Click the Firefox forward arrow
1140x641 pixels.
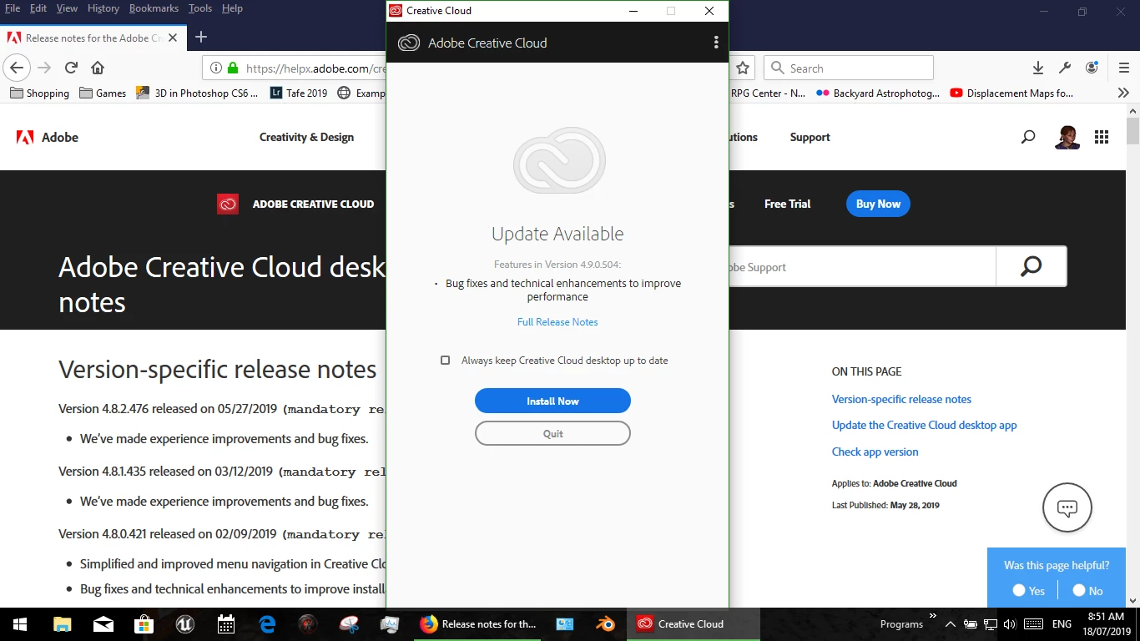[44, 68]
